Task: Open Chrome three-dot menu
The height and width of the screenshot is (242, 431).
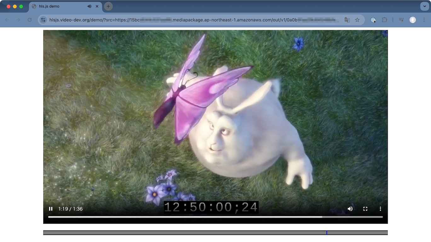Action: pos(424,20)
